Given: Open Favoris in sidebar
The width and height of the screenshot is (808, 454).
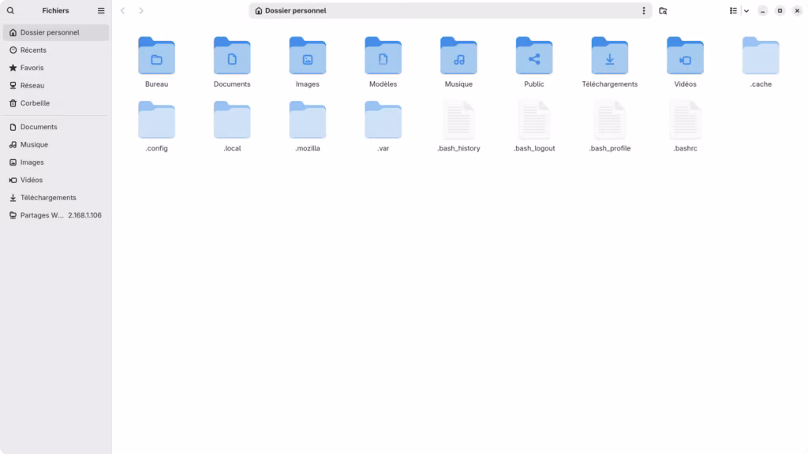Looking at the screenshot, I should [x=56, y=68].
